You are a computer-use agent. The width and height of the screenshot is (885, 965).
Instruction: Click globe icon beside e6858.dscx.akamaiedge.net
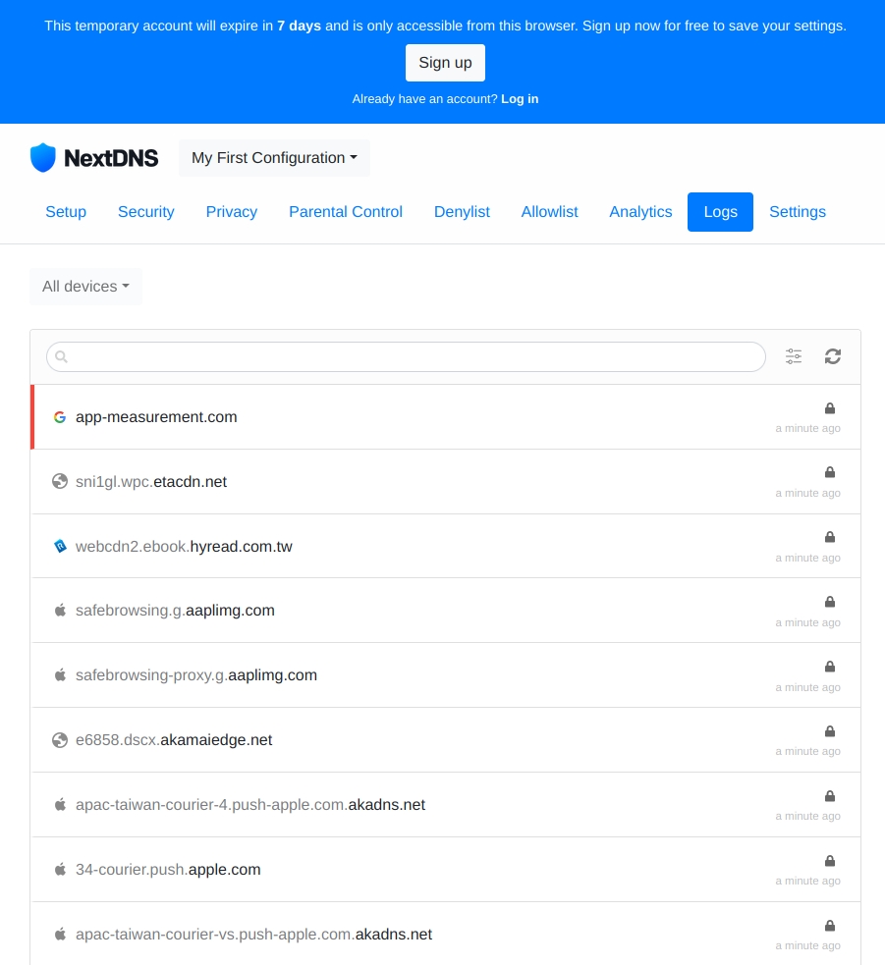coord(60,740)
